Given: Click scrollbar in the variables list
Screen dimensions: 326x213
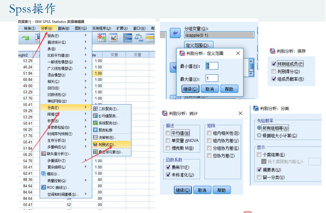Looking at the screenshot, I should [x=251, y=68].
